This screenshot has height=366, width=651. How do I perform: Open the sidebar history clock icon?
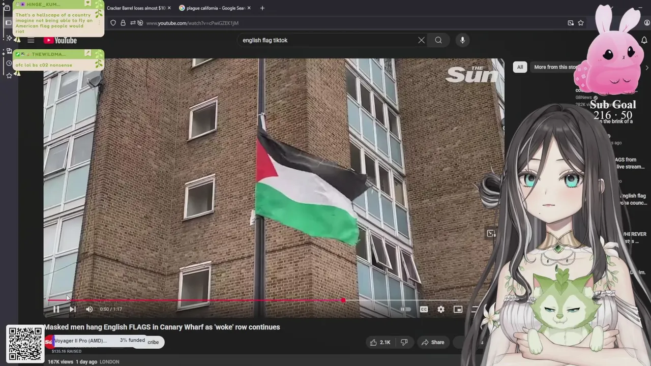[9, 64]
